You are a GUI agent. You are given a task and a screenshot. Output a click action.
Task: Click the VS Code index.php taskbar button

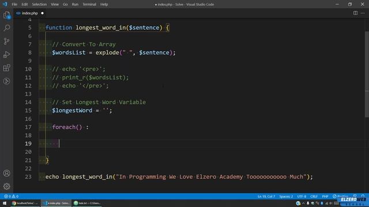point(57,203)
